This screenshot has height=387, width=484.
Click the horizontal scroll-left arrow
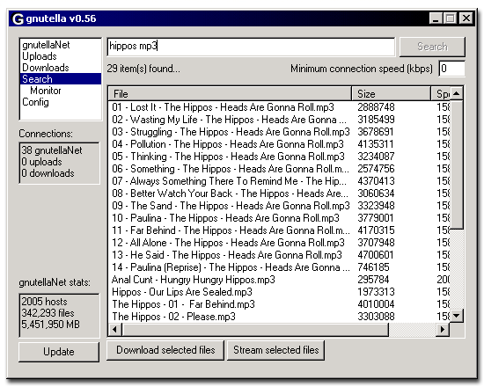pos(114,329)
